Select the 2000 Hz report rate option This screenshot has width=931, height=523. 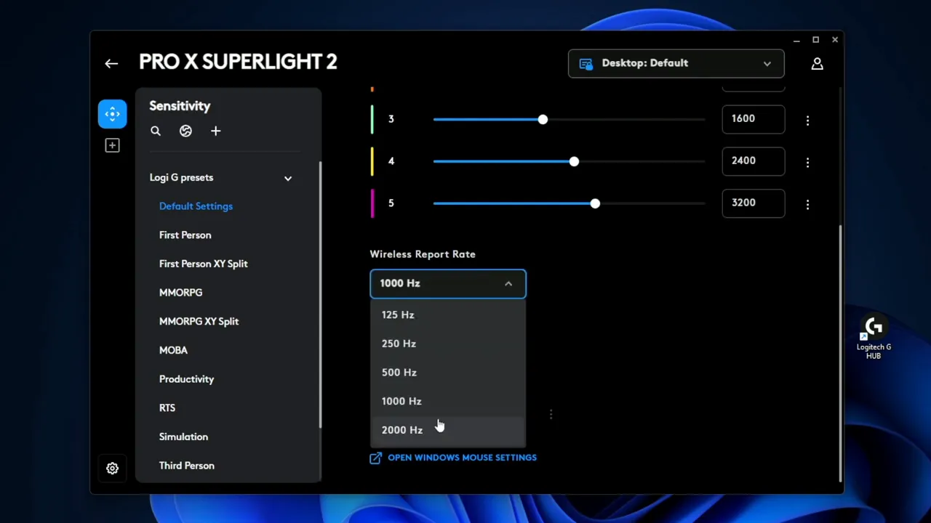pos(448,430)
